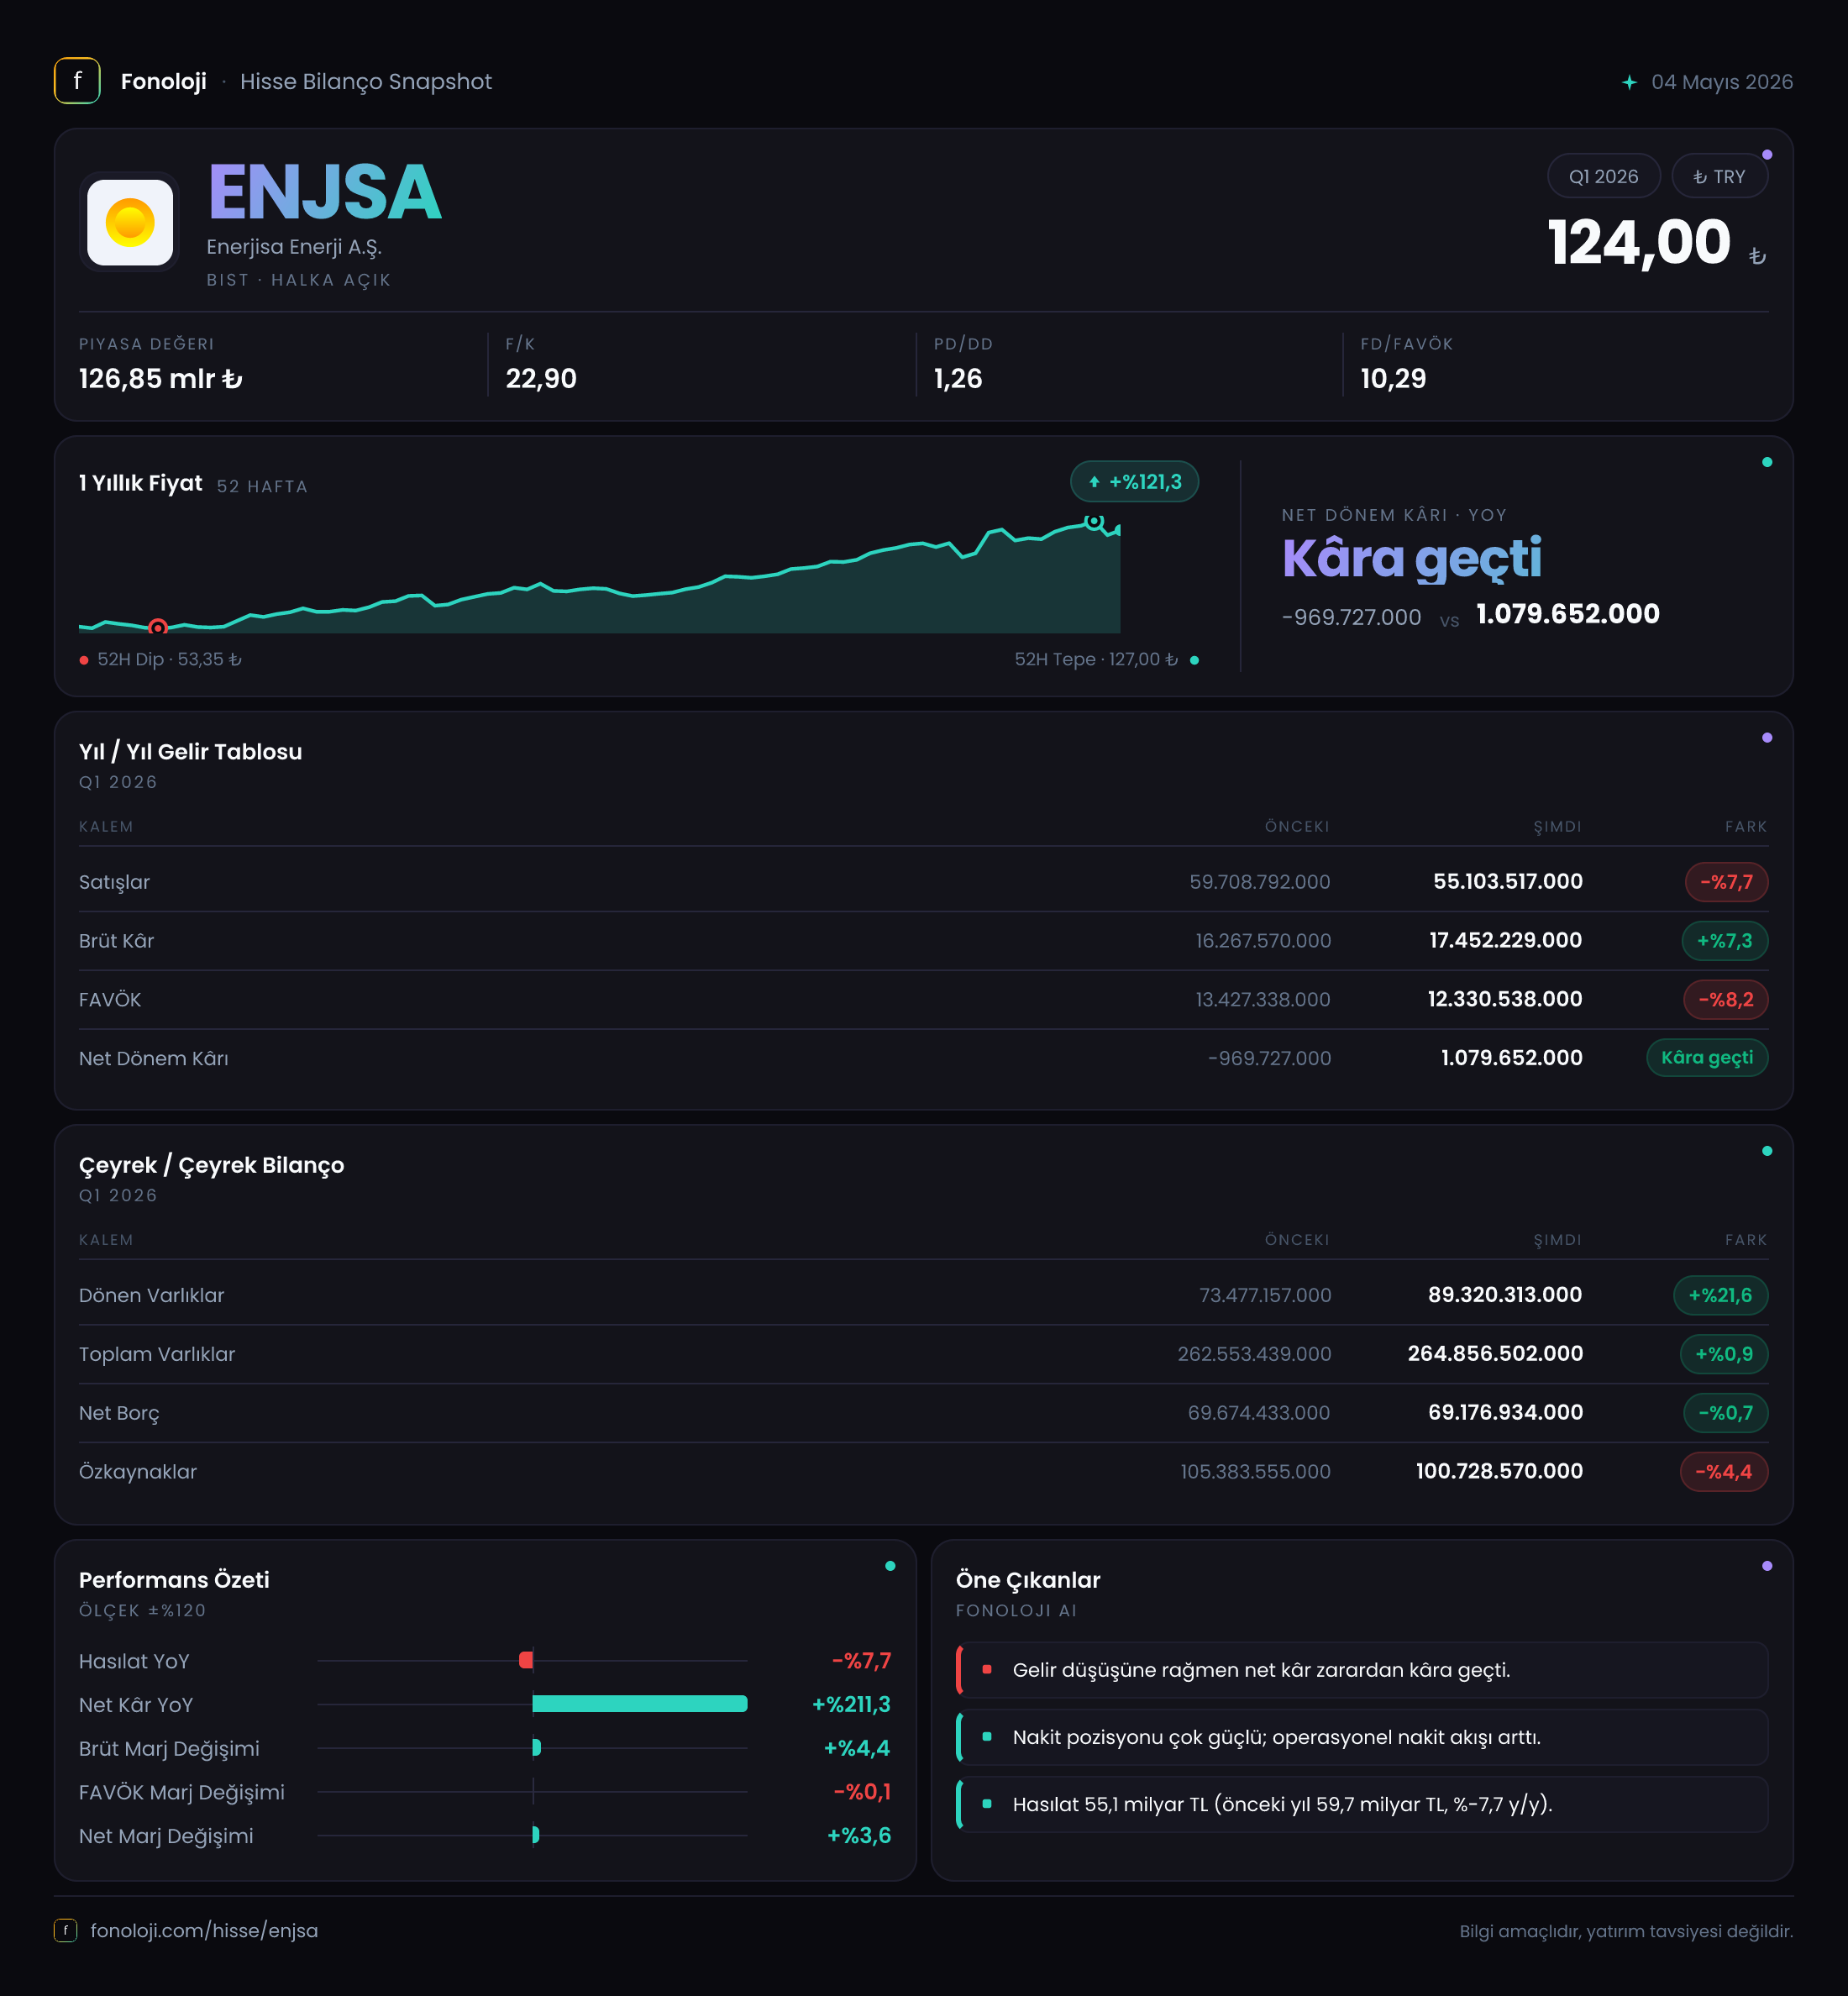Click the sparkle icon beside the date
This screenshot has width=1848, height=1996.
1629,82
